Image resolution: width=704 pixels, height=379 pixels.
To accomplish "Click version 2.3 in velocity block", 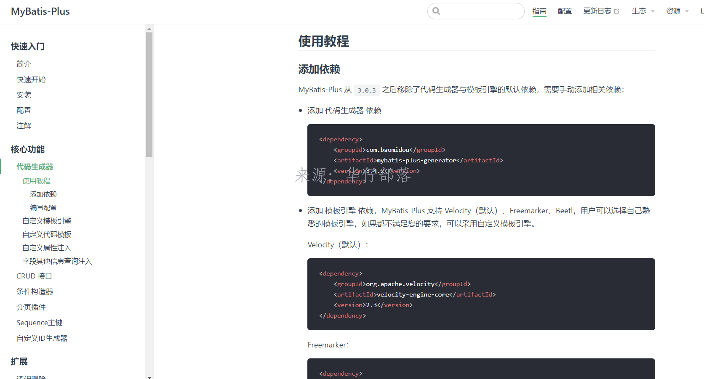I will (371, 305).
